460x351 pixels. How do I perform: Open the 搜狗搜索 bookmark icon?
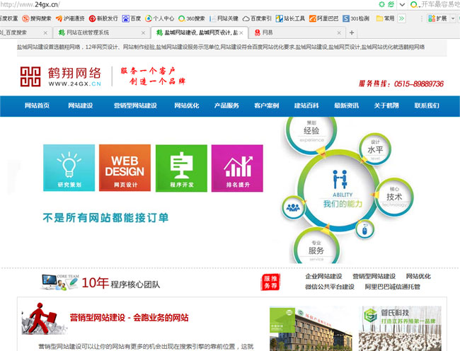point(25,18)
